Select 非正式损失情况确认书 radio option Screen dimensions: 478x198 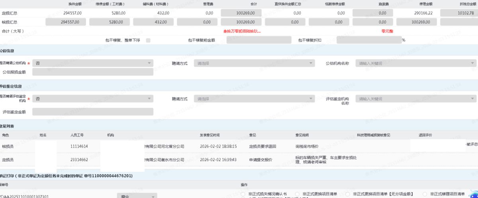point(243,194)
